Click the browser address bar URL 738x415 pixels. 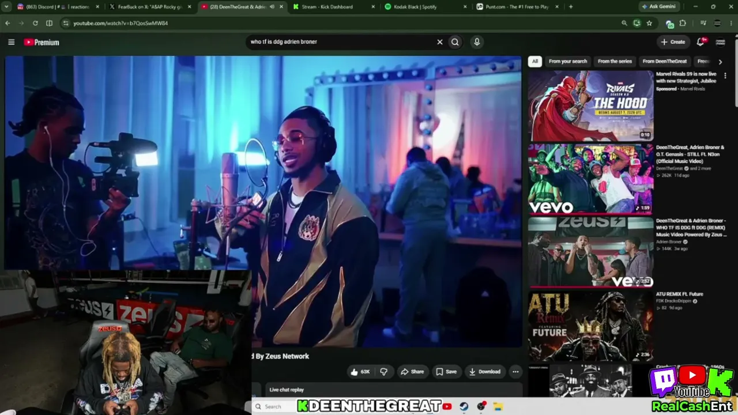[121, 23]
